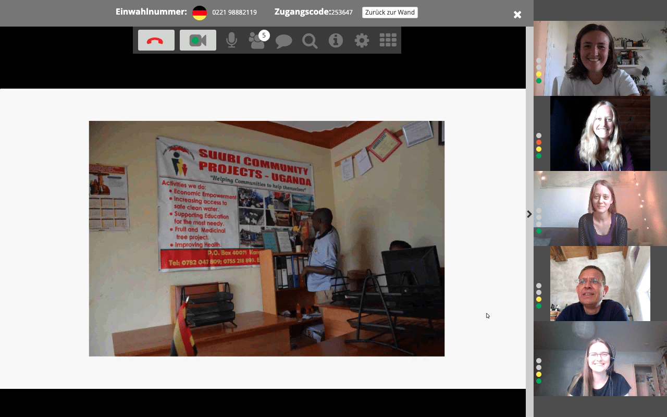Mute the microphone

(x=232, y=41)
